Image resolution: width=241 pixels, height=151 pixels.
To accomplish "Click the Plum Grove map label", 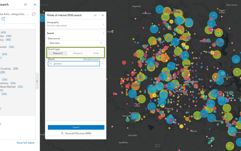I will (x=232, y=5).
